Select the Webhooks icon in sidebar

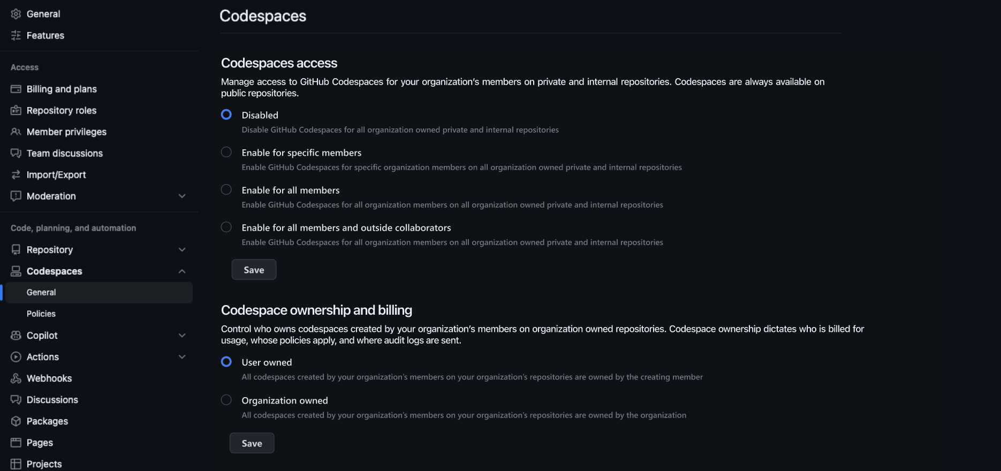pyautogui.click(x=16, y=378)
